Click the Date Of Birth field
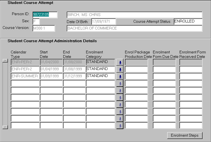This screenshot has width=211, height=142. point(103,22)
